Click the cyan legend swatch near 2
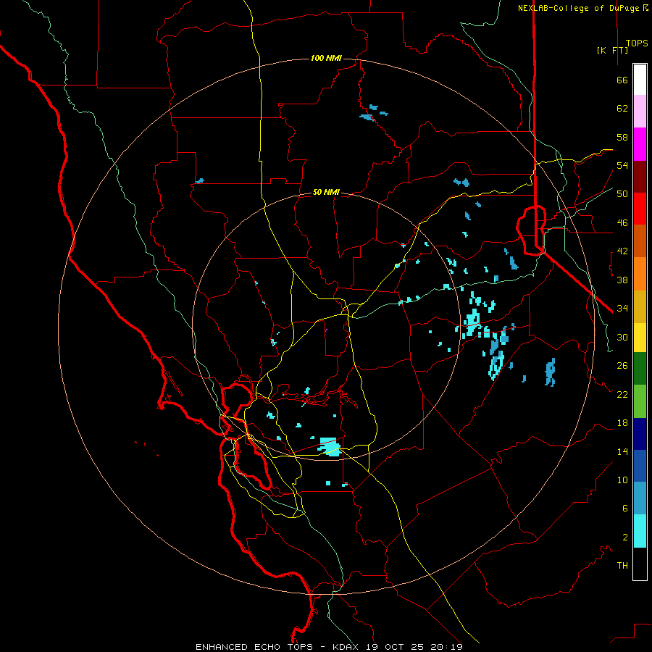Screen dimensions: 652x652 pos(640,531)
